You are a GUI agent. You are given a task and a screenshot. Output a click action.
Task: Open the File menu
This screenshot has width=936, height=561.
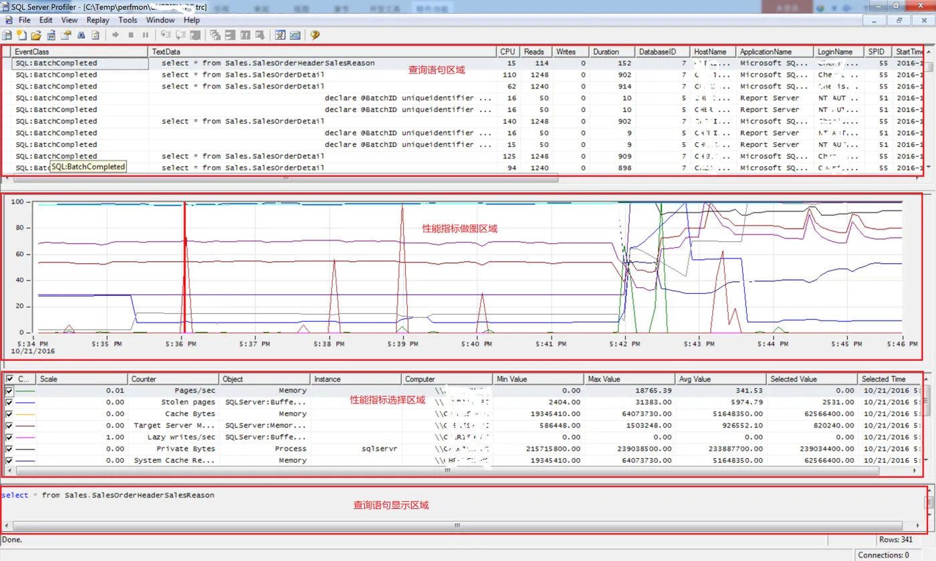(x=25, y=20)
